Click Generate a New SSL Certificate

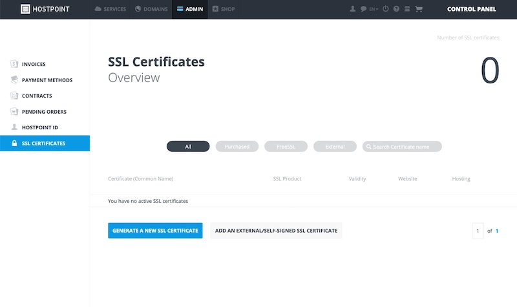[155, 231]
